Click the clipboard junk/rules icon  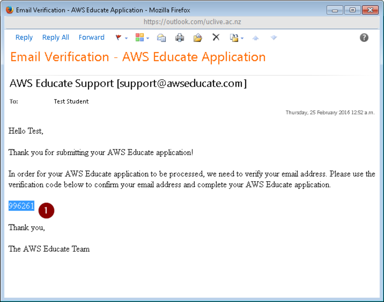click(x=234, y=38)
